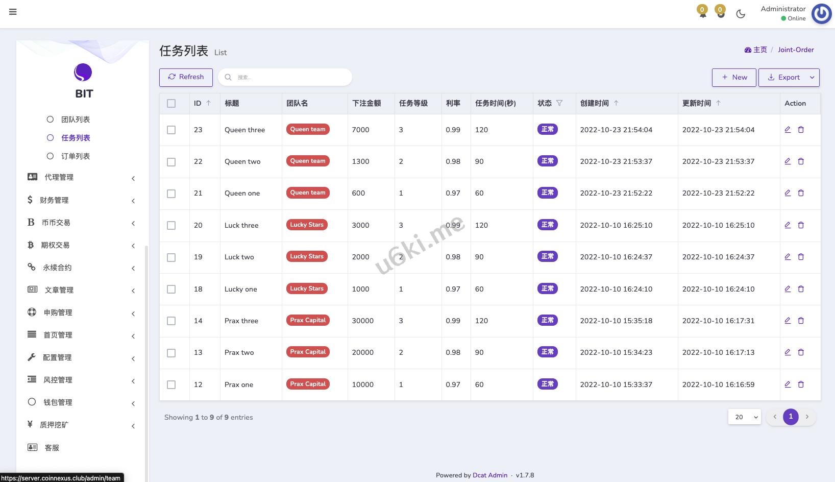
Task: Click the Administrator avatar icon
Action: coord(821,14)
